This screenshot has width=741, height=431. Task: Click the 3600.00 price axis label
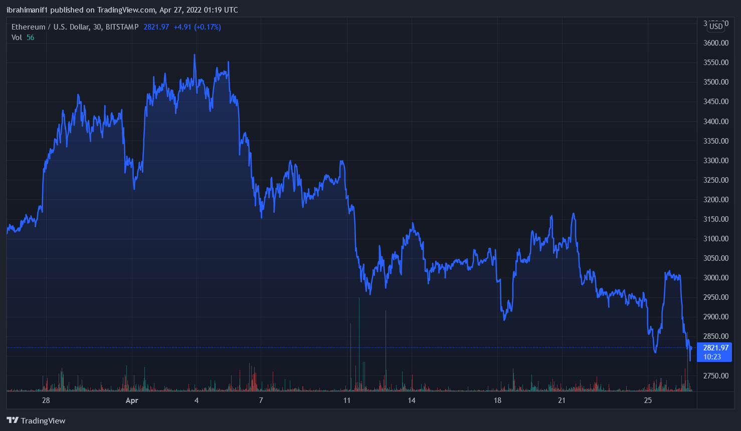(x=715, y=43)
